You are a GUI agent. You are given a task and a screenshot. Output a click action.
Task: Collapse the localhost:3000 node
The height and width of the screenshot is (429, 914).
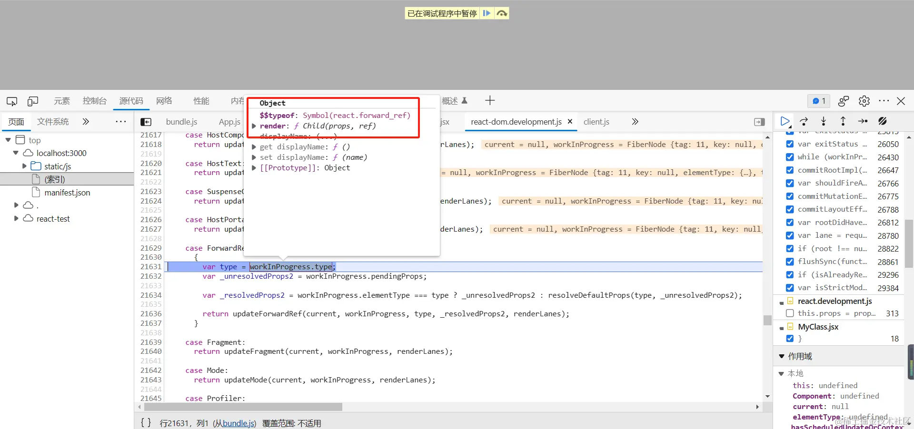click(x=16, y=153)
